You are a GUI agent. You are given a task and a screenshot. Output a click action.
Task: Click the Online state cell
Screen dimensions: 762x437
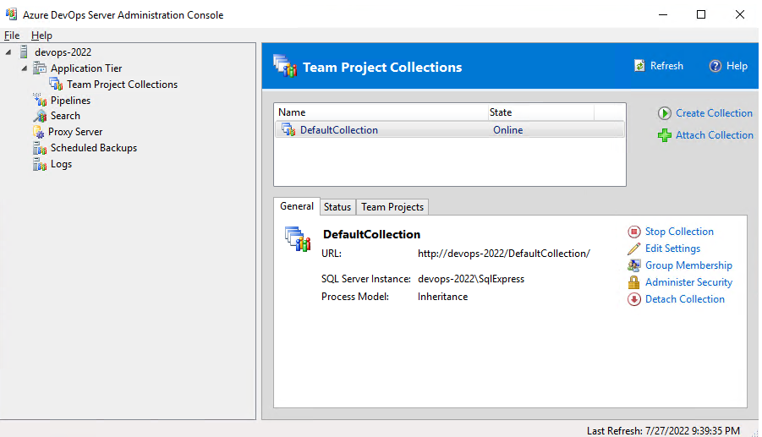pos(507,129)
